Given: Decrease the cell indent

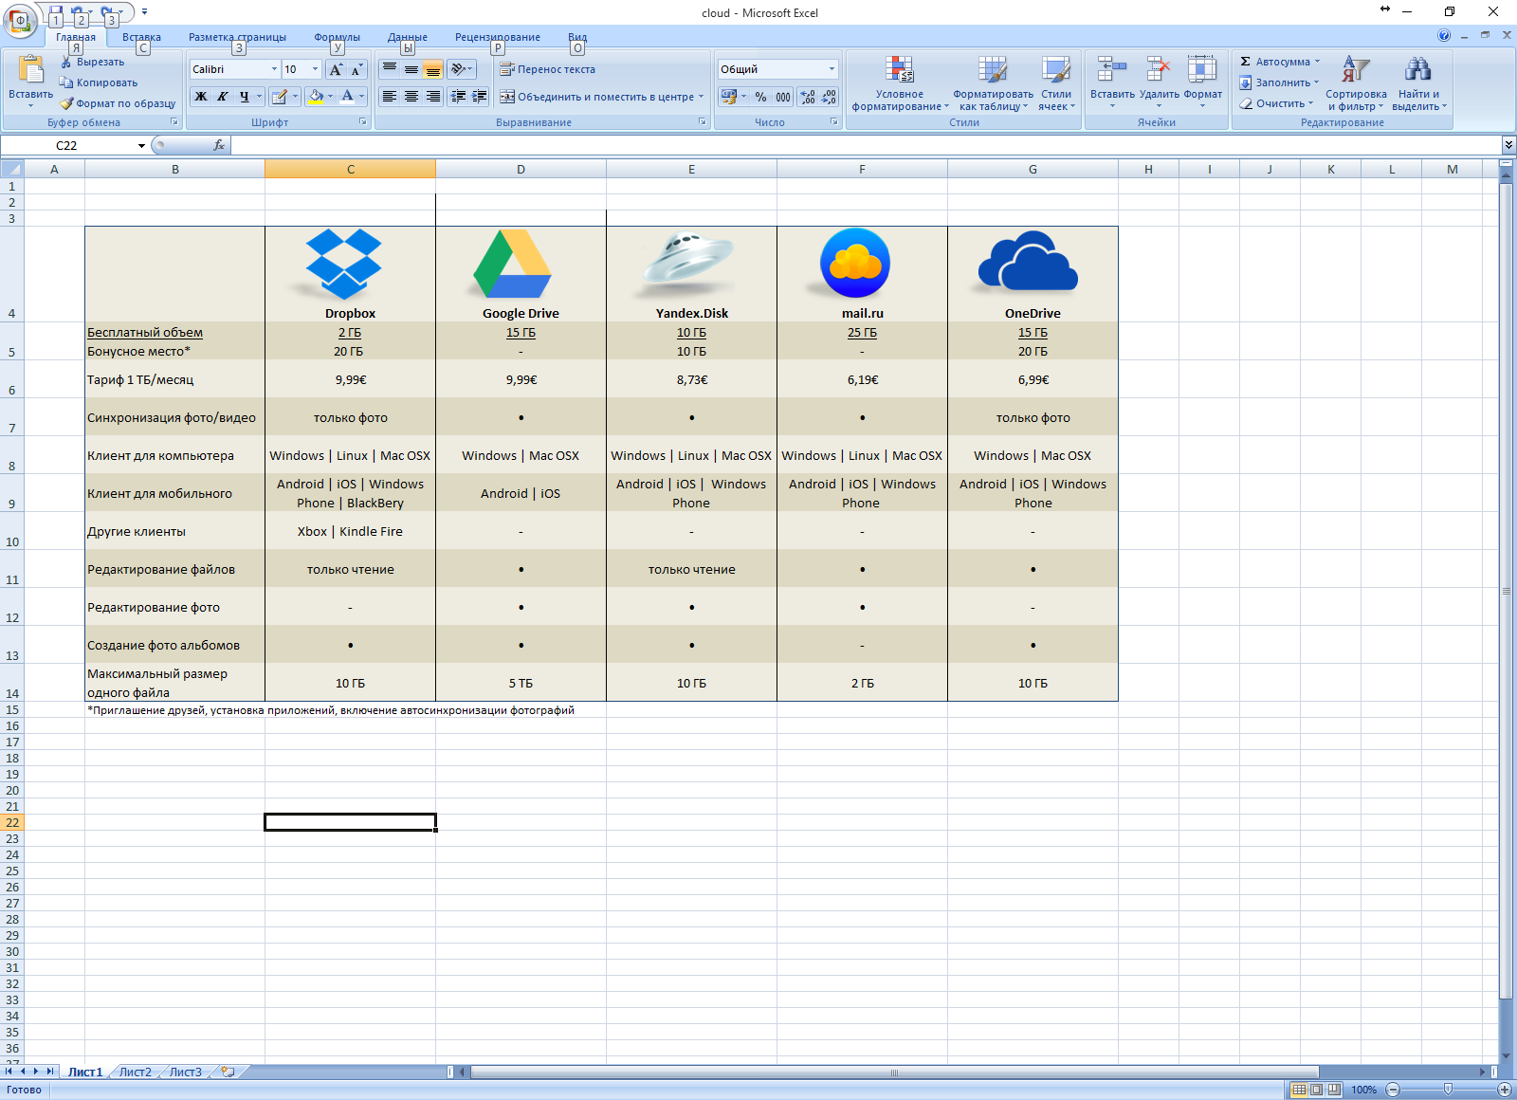Looking at the screenshot, I should (x=458, y=96).
